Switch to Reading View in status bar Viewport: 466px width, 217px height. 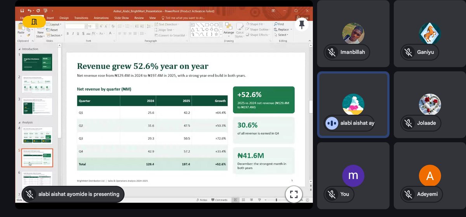[252, 200]
